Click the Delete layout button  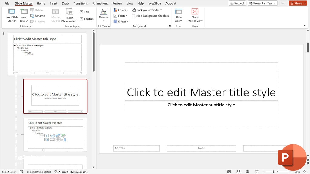pos(37,10)
